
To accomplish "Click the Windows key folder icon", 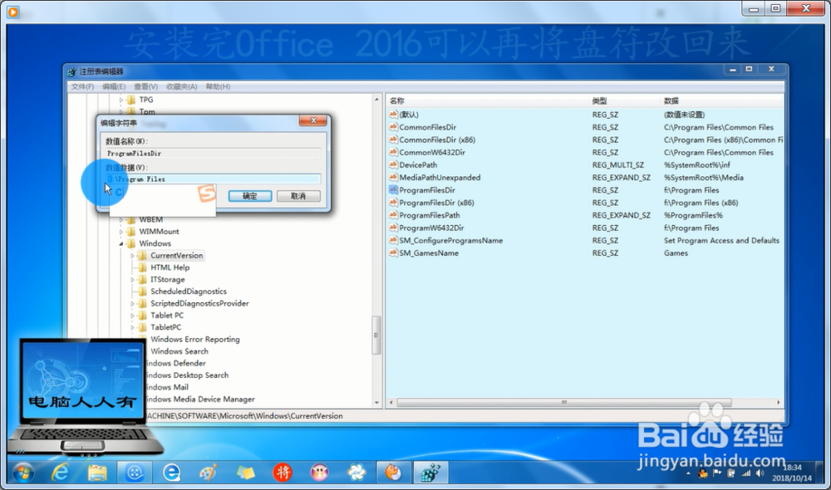I will pos(131,243).
